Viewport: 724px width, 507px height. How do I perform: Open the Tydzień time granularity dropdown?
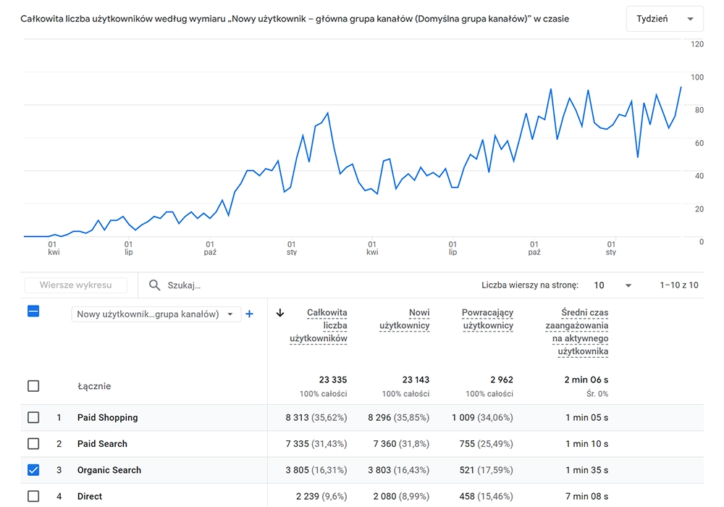pos(664,18)
